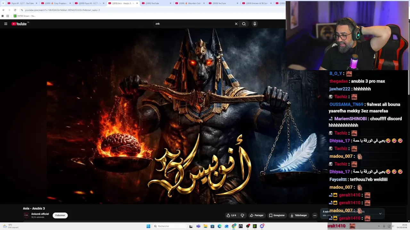
Task: Click the browser address bar URL
Action: 62,10
